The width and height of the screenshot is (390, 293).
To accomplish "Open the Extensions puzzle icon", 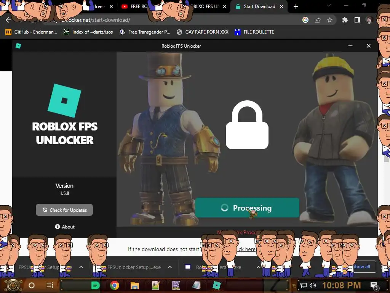I will tap(345, 20).
